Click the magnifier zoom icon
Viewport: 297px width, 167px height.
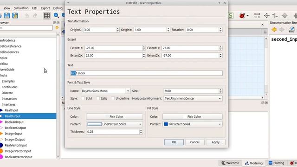pyautogui.click(x=56, y=15)
